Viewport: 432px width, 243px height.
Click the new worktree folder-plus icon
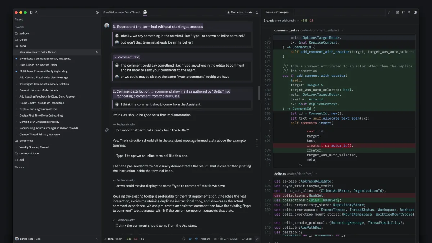(143, 239)
